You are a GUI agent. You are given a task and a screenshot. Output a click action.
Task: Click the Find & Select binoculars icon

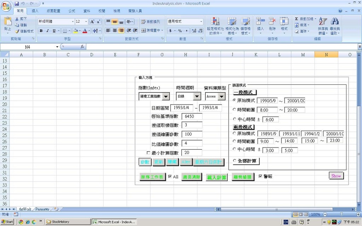click(334, 22)
